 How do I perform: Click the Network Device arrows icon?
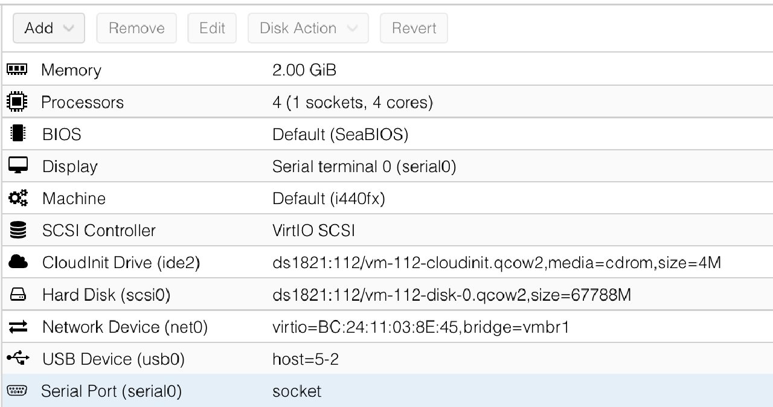[x=18, y=327]
